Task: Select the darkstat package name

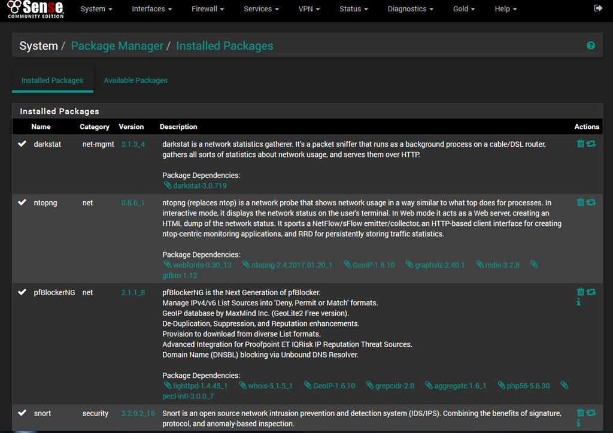Action: [47, 144]
